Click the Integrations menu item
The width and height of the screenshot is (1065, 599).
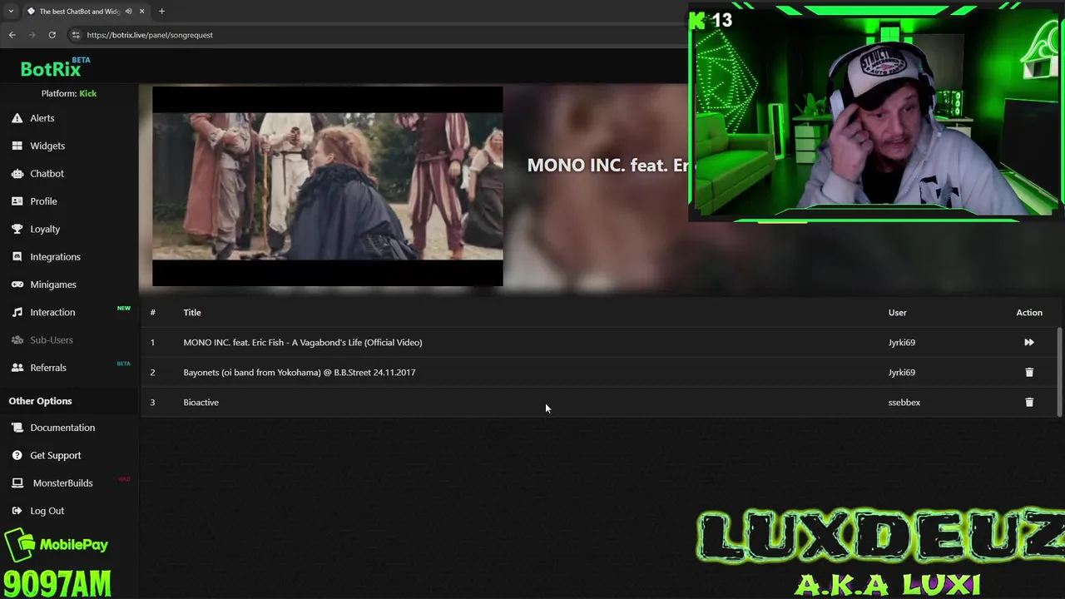[x=55, y=257]
